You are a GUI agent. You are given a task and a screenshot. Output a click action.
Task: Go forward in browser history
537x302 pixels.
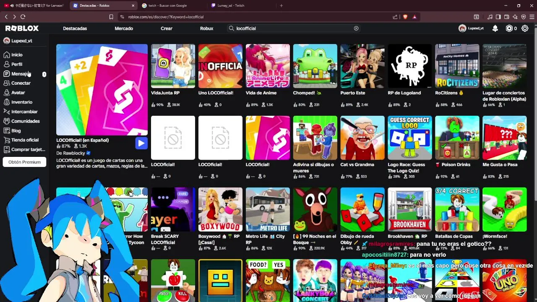[14, 17]
